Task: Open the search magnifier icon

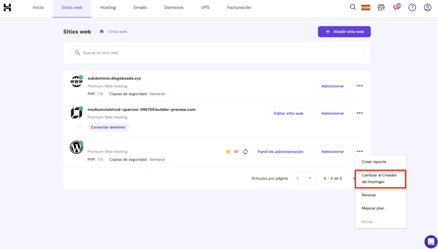Action: (x=352, y=7)
